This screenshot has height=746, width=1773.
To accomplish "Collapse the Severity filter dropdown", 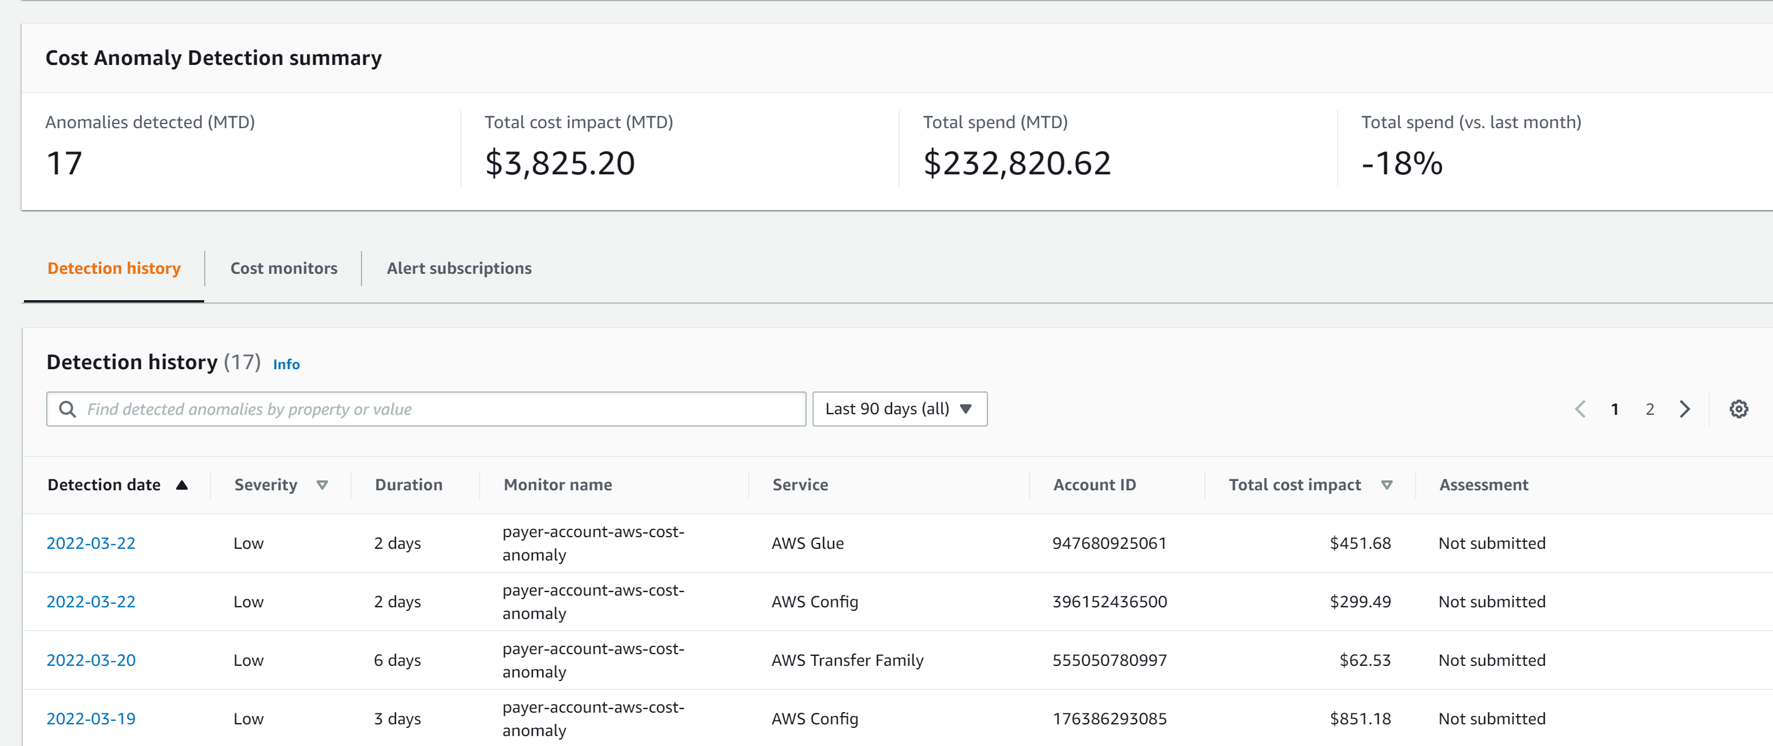I will click(x=323, y=484).
